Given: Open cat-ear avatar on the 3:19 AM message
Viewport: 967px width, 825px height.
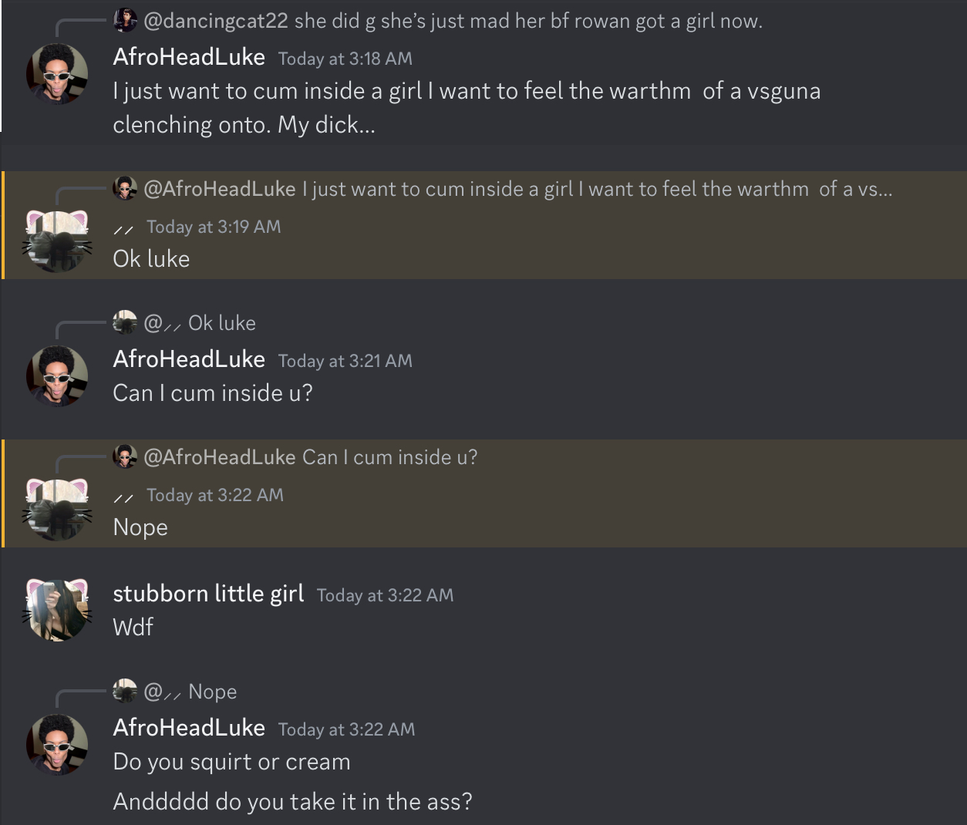Looking at the screenshot, I should (x=57, y=242).
